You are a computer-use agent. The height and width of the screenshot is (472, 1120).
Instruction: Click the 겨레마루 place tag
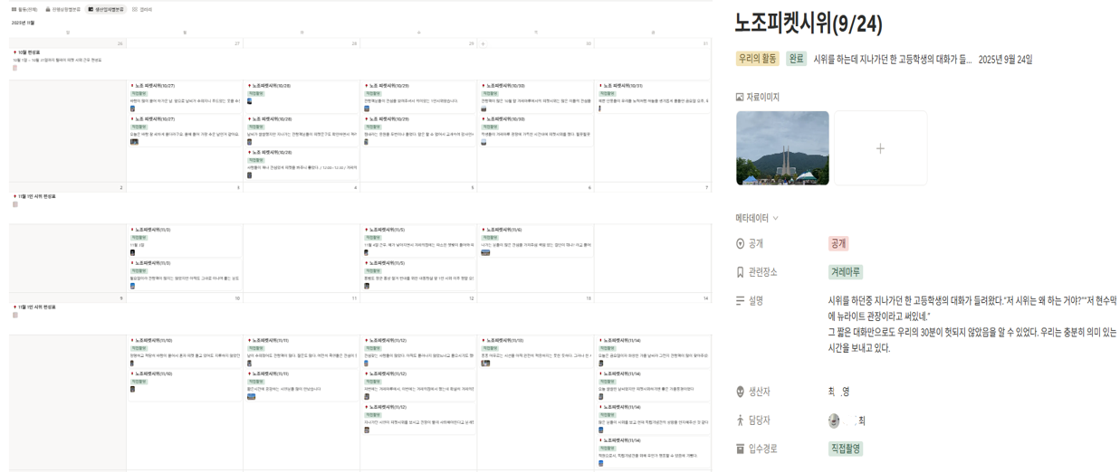(x=846, y=272)
